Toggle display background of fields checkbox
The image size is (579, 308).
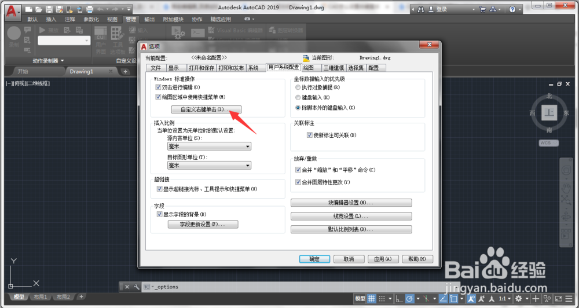(160, 214)
